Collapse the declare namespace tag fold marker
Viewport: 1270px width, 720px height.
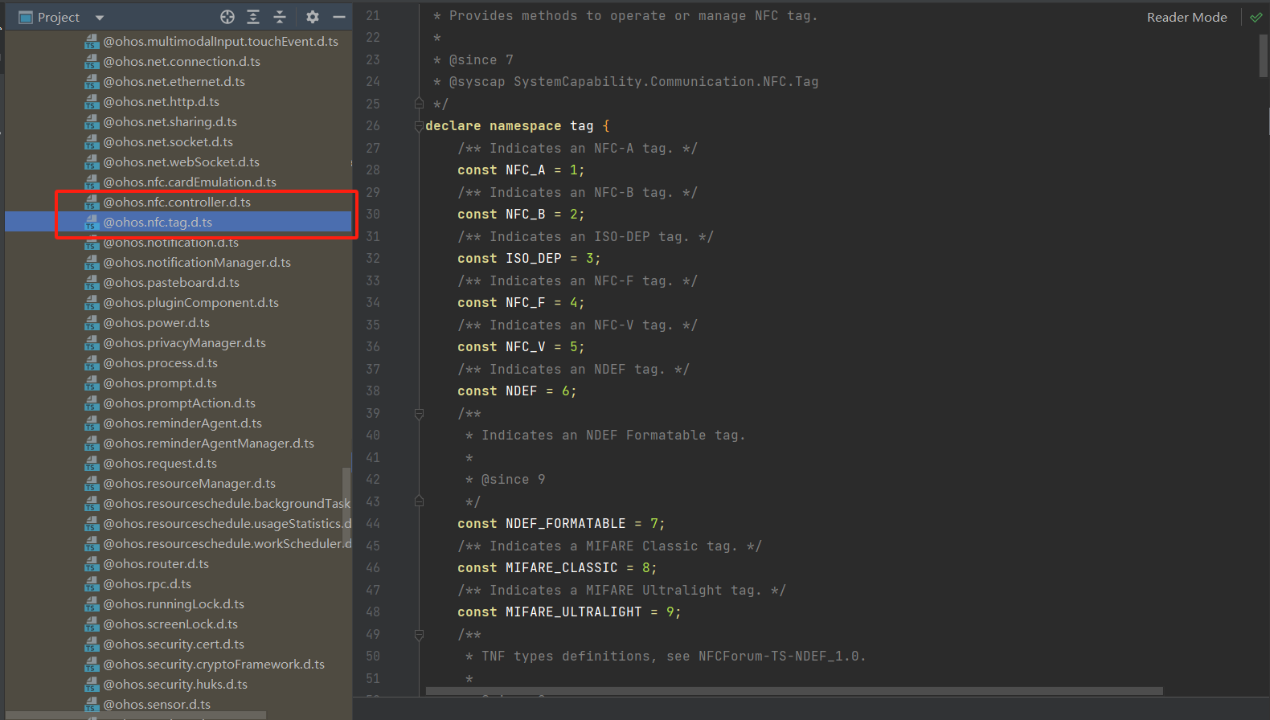pyautogui.click(x=419, y=126)
